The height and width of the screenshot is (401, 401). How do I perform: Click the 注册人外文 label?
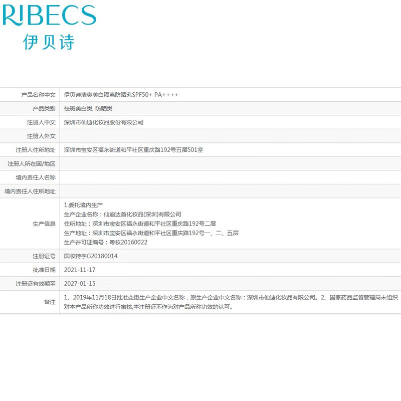(41, 136)
